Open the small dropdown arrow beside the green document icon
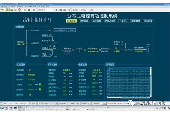This screenshot has height=114, width=170. 9,10
